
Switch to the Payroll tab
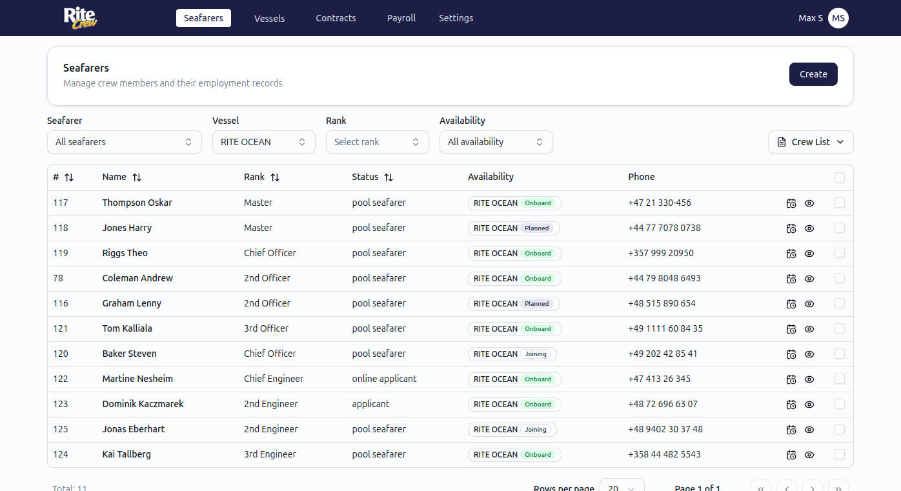tap(401, 18)
